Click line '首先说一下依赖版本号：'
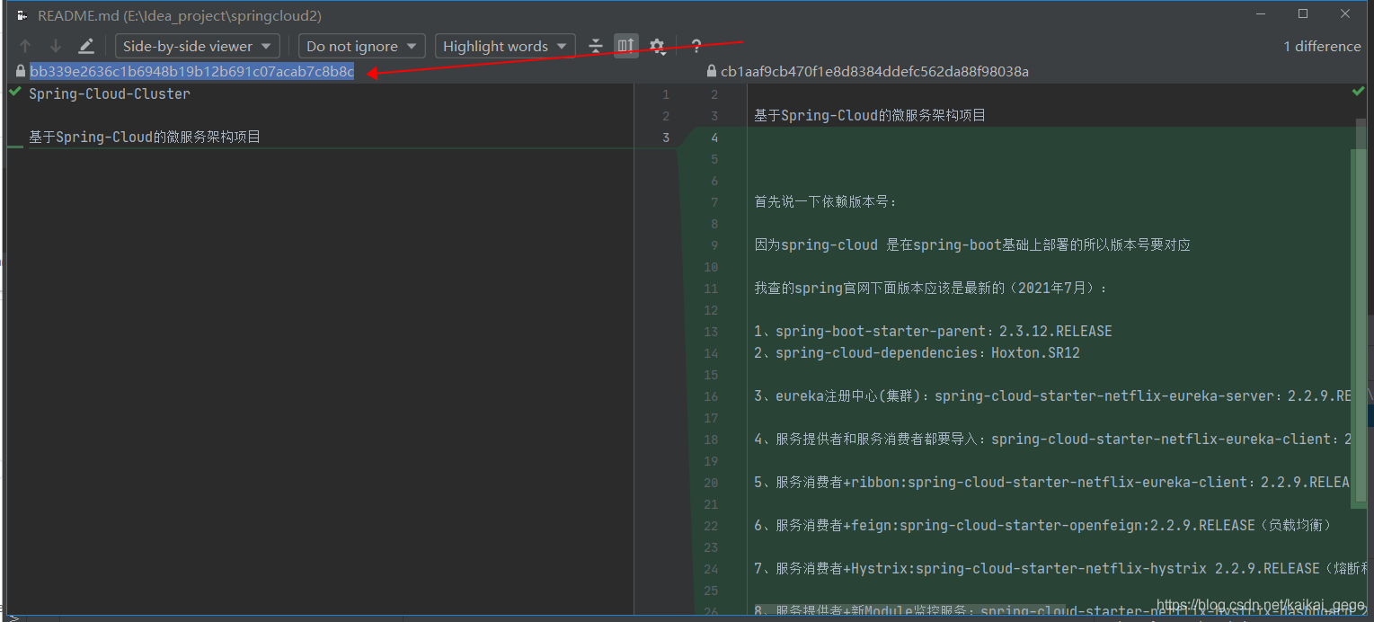The image size is (1374, 622). click(x=826, y=201)
